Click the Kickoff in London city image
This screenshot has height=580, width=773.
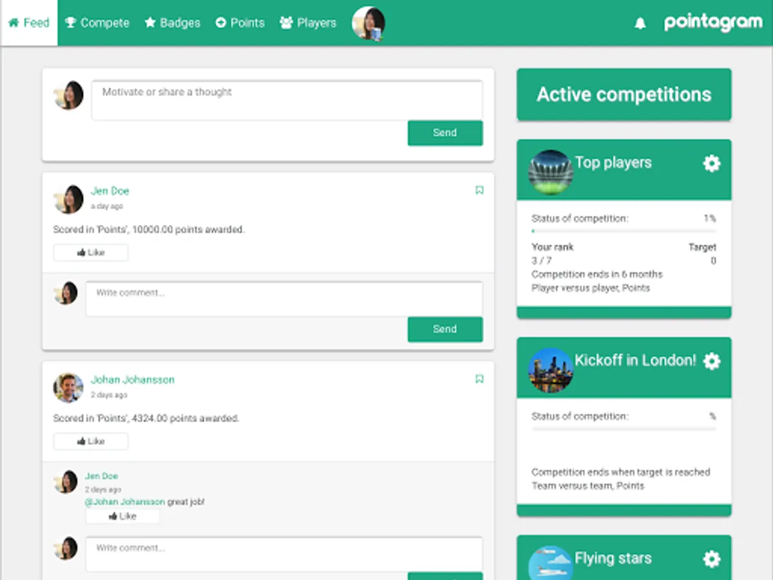tap(551, 370)
